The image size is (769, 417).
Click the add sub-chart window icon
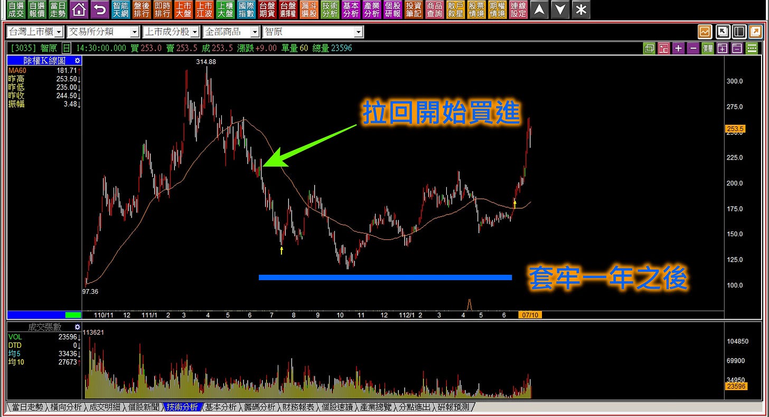coord(723,49)
